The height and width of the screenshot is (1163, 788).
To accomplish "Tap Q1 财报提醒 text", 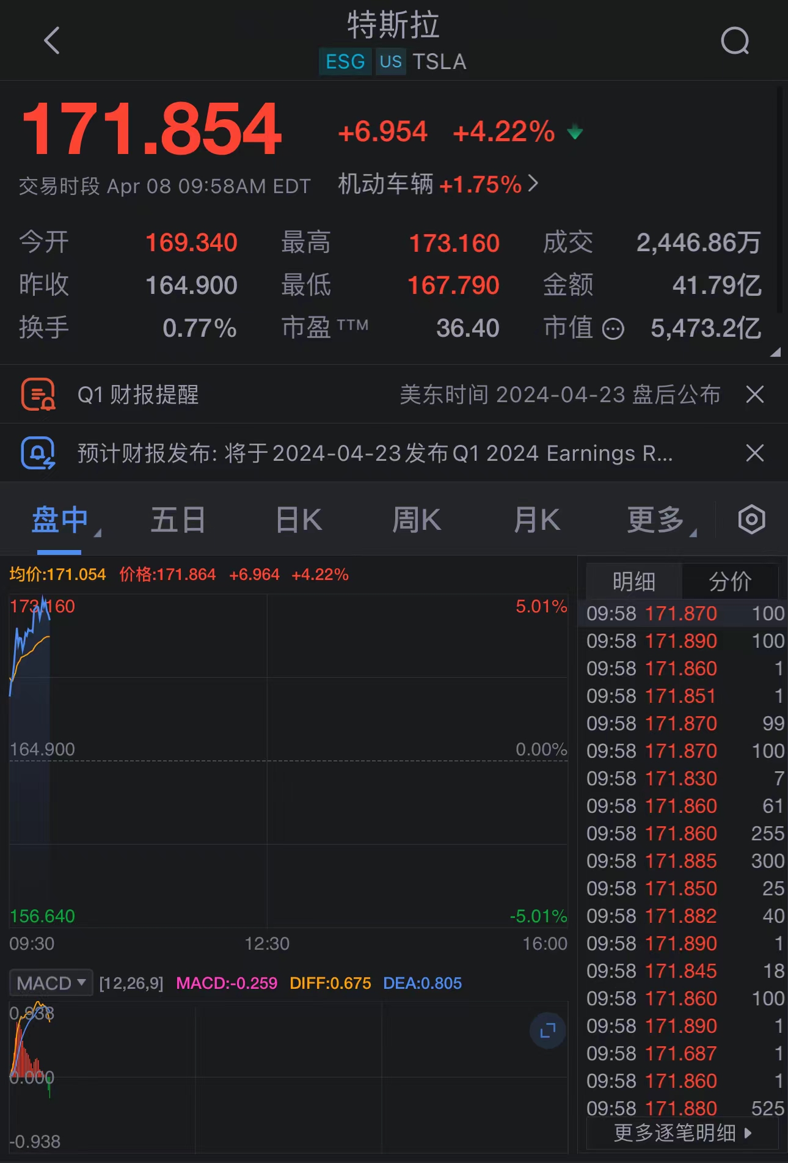I will pos(138,395).
